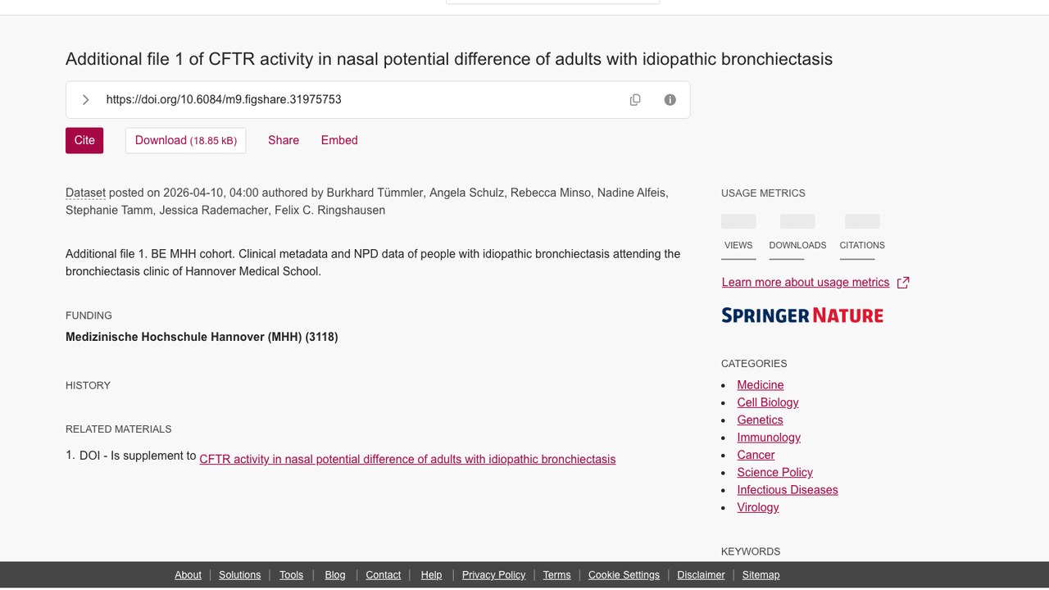
Task: Click the Cite button
Action: tap(84, 140)
